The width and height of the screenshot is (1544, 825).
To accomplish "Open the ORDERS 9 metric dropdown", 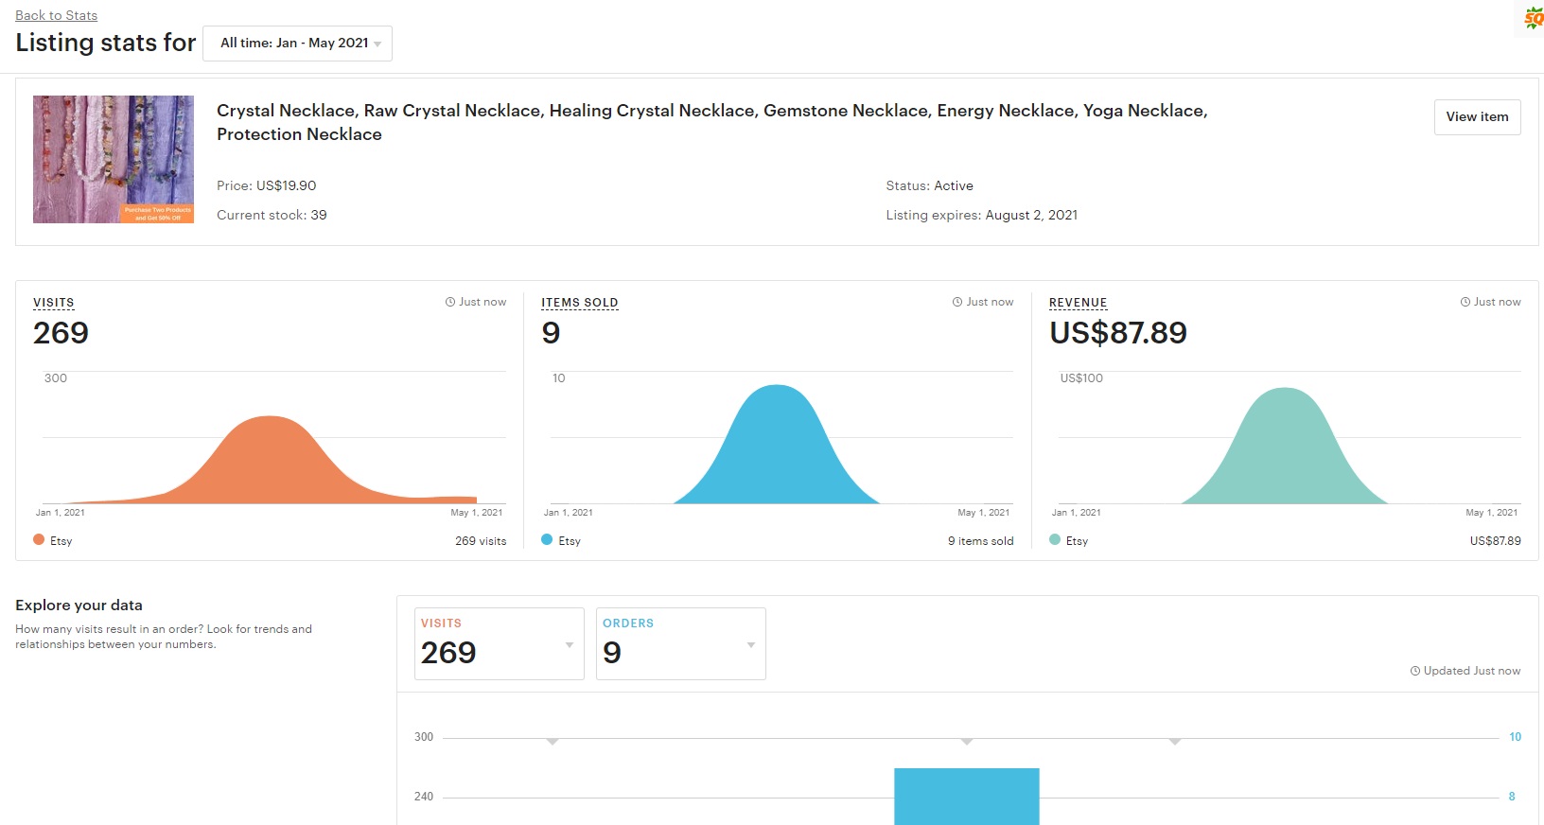I will coord(681,643).
